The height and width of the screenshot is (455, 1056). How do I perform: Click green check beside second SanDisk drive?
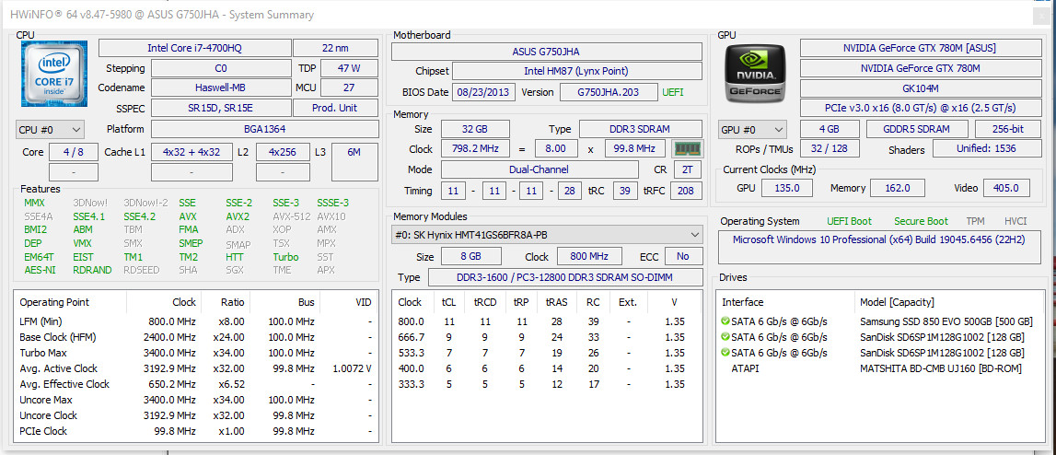725,353
